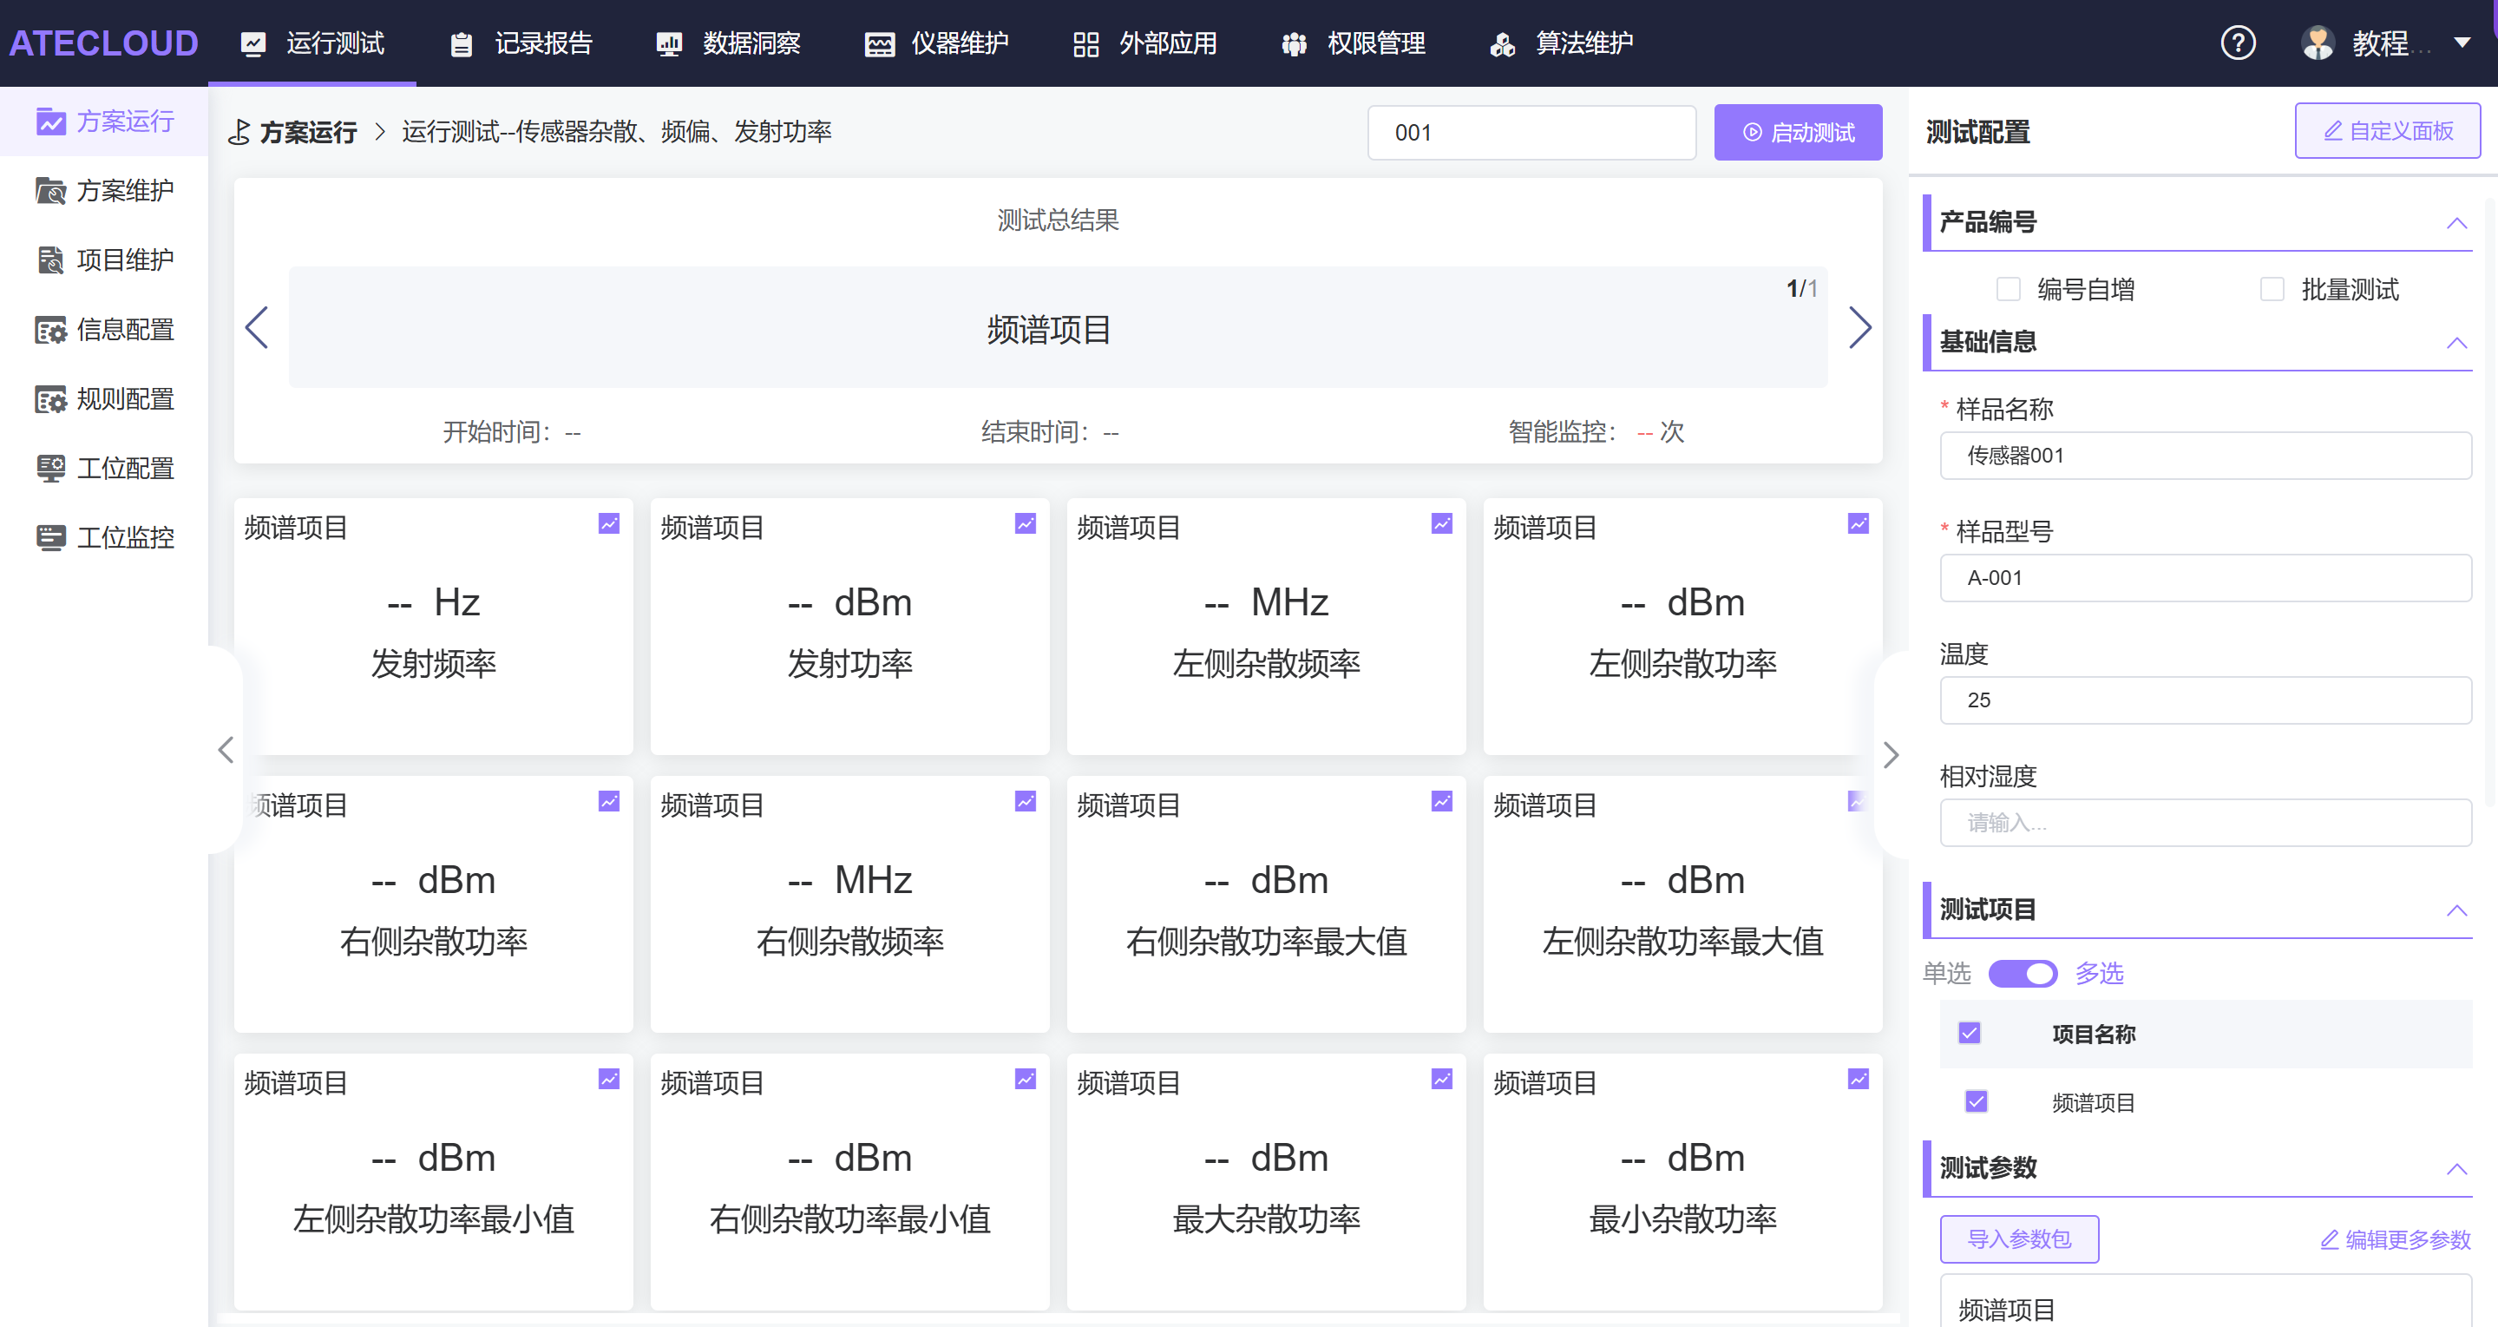Show previous result with left arrow
Screen dimensions: 2498x1327
click(x=257, y=328)
